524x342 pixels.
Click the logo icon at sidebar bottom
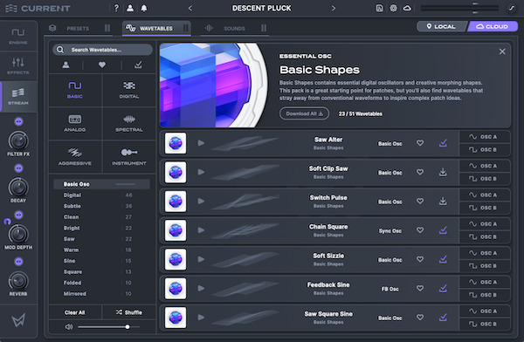(18, 320)
